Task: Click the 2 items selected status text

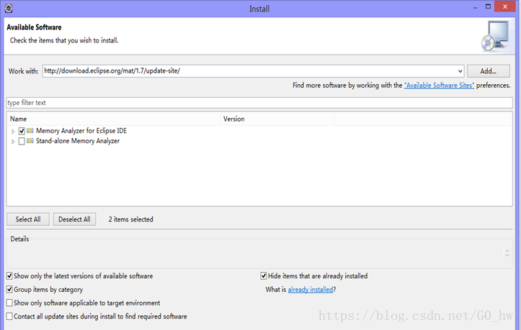Action: point(130,219)
